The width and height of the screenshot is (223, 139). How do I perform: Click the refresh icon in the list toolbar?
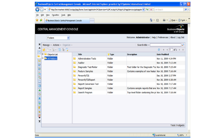tap(159, 50)
